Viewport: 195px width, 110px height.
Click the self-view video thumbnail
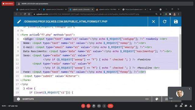tap(179, 94)
